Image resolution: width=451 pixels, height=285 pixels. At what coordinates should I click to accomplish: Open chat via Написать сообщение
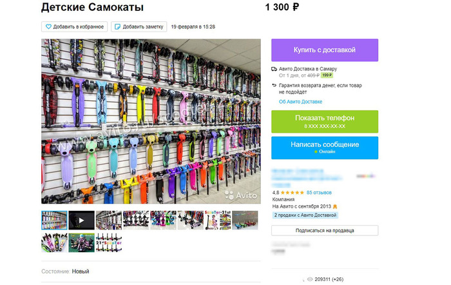click(325, 148)
